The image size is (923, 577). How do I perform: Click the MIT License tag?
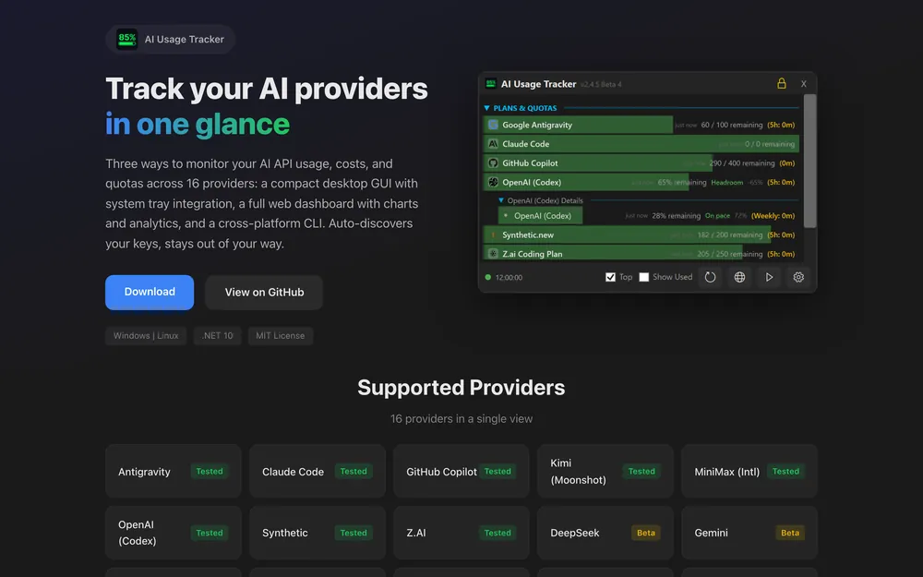point(281,336)
